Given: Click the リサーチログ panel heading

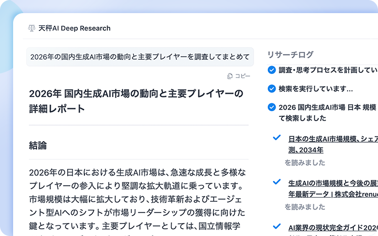Looking at the screenshot, I should coord(290,55).
